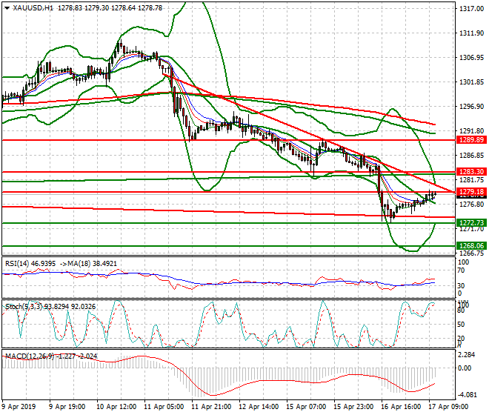
Task: Click the 11 Apr 21:00 time axis label
Action: 211,407
